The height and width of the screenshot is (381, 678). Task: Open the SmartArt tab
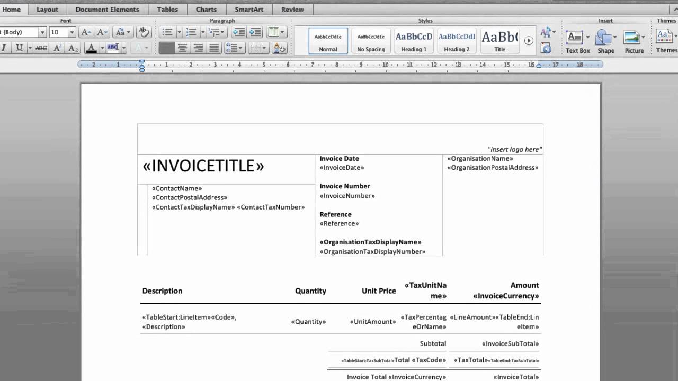tap(249, 10)
